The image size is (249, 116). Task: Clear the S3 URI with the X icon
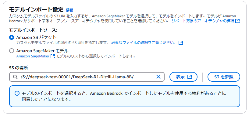(158, 77)
